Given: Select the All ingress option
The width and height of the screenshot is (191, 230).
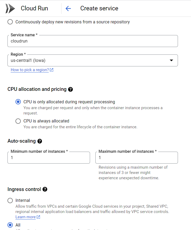Looking at the screenshot, I should pos(10,225).
